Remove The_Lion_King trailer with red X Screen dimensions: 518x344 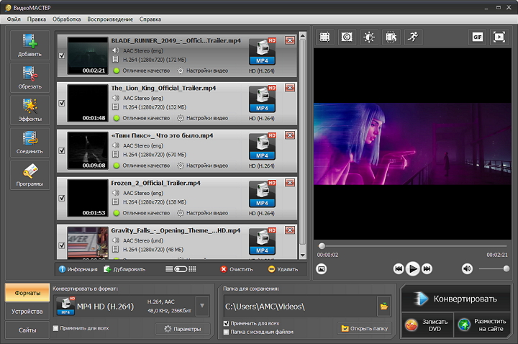(290, 88)
